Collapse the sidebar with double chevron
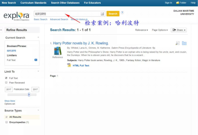198x135 pixels. [x=1, y=30]
